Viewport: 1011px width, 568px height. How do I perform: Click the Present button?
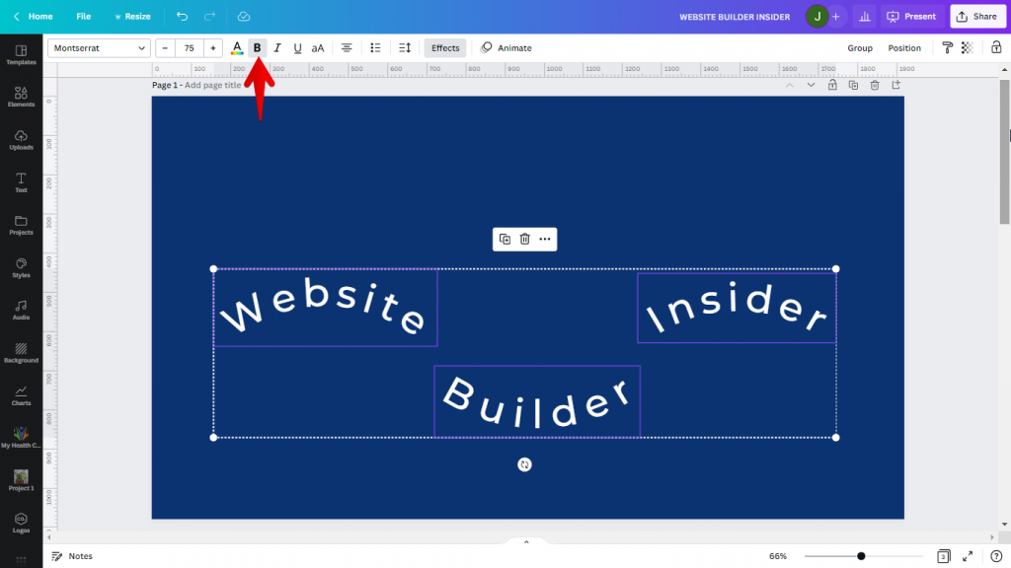coord(910,17)
